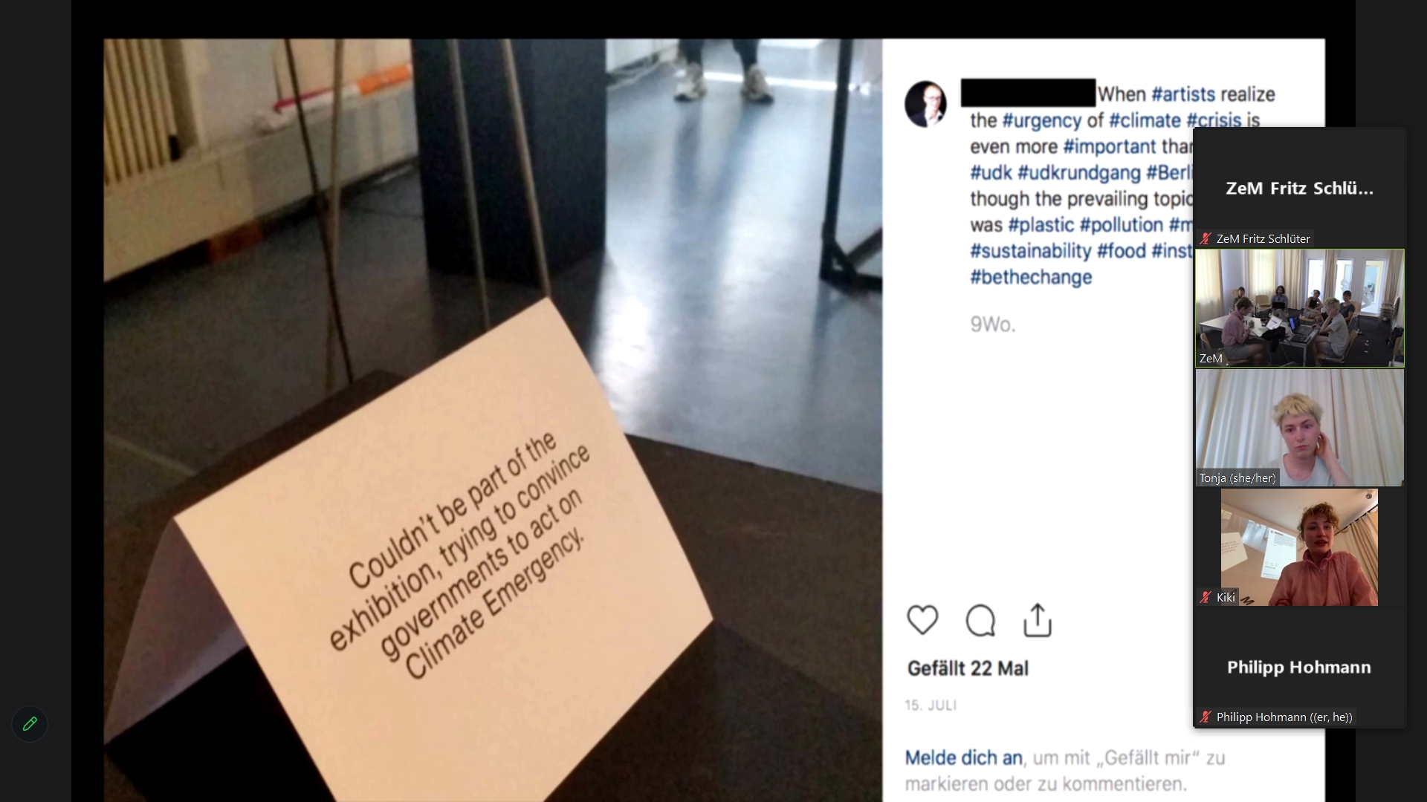Click muted mic icon beside Philipp Hohmann

point(1206,717)
